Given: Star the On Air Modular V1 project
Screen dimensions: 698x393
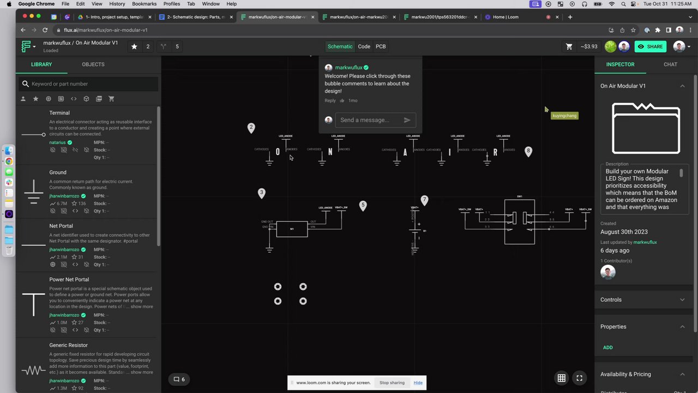Looking at the screenshot, I should 134,46.
